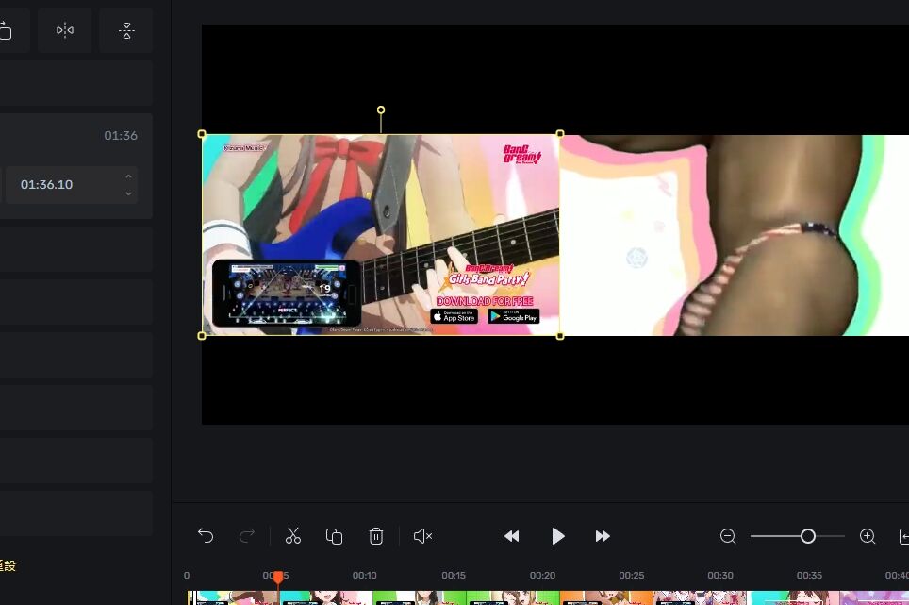Click the bottom-left corner handle of the selected clip

coord(202,336)
